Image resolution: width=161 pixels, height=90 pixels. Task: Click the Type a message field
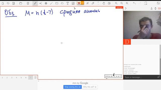pyautogui.click(x=140, y=77)
